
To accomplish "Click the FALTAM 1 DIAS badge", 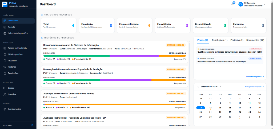I will 255,49.
